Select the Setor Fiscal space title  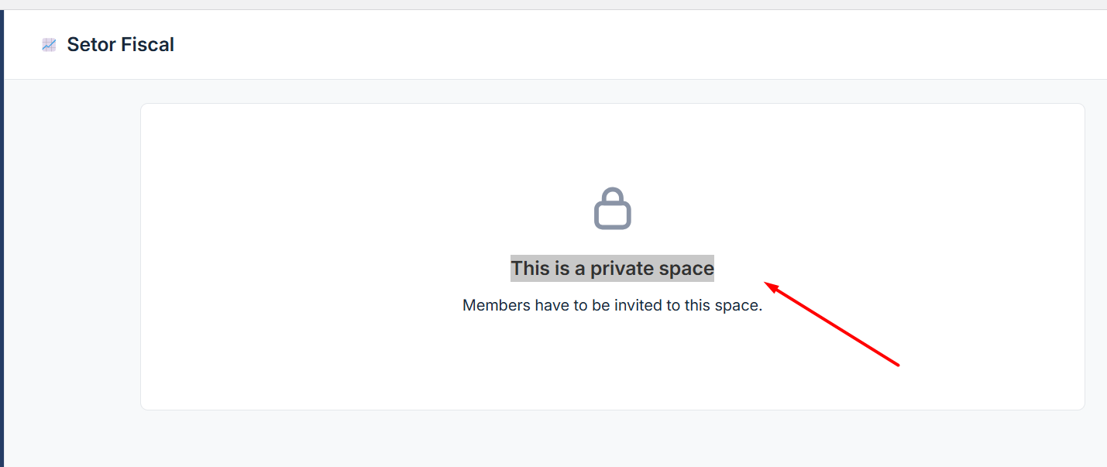(x=120, y=45)
